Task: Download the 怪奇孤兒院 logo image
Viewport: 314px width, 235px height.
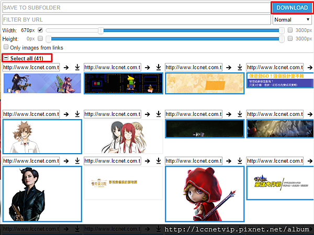Action: click(x=159, y=161)
